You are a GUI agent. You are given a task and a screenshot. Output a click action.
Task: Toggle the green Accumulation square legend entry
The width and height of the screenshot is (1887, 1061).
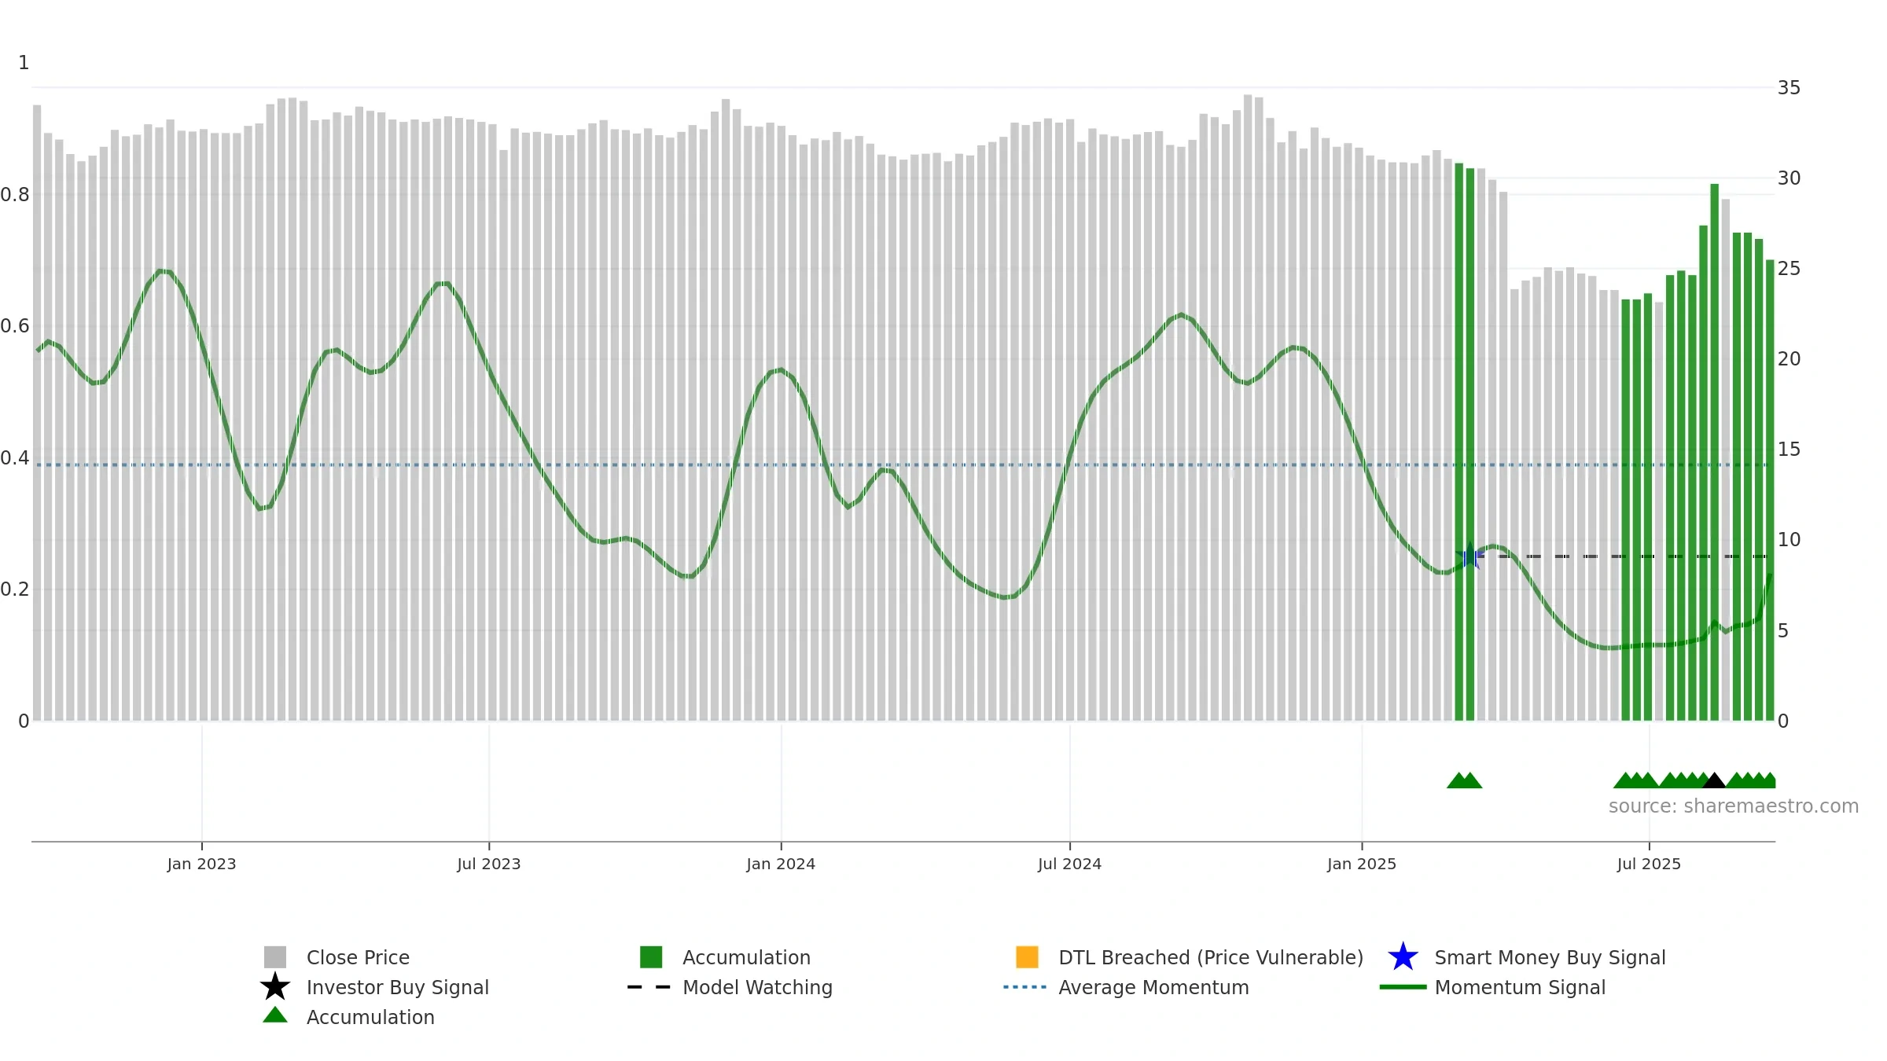[x=651, y=957]
